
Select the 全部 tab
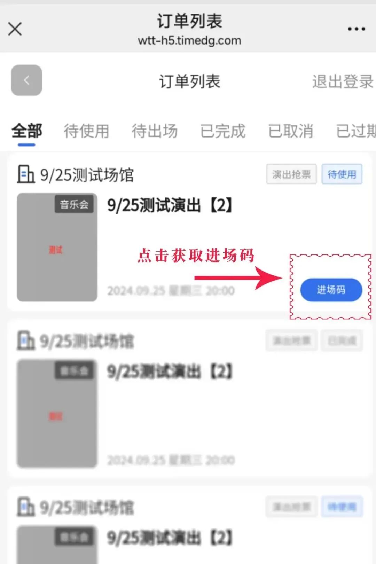pyautogui.click(x=27, y=131)
